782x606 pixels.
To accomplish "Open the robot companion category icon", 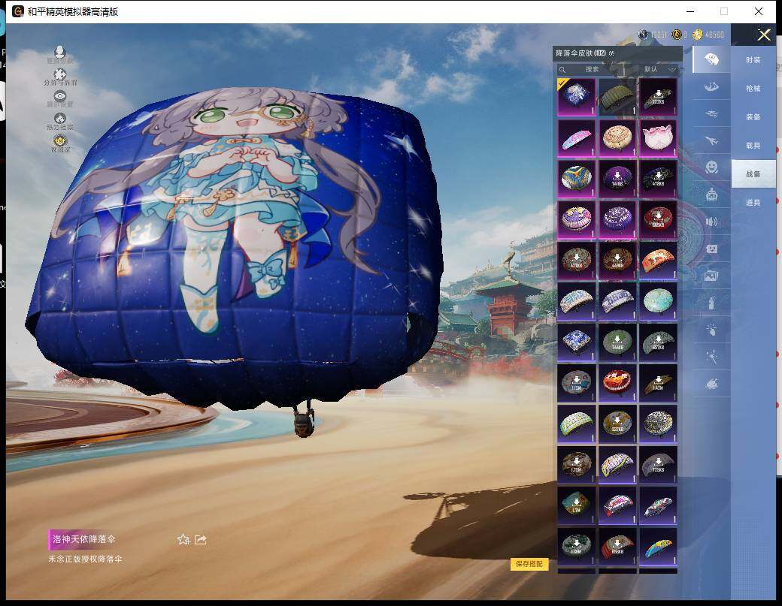I will coord(711,194).
